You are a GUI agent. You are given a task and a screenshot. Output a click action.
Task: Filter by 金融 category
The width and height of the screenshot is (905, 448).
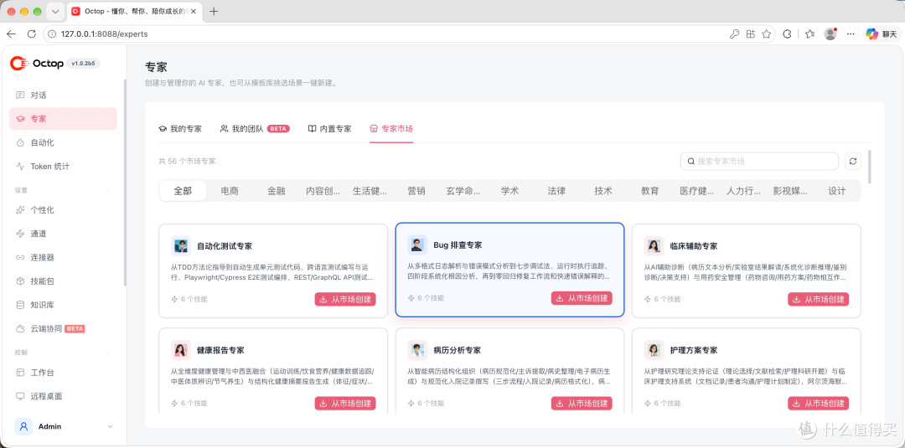[277, 191]
